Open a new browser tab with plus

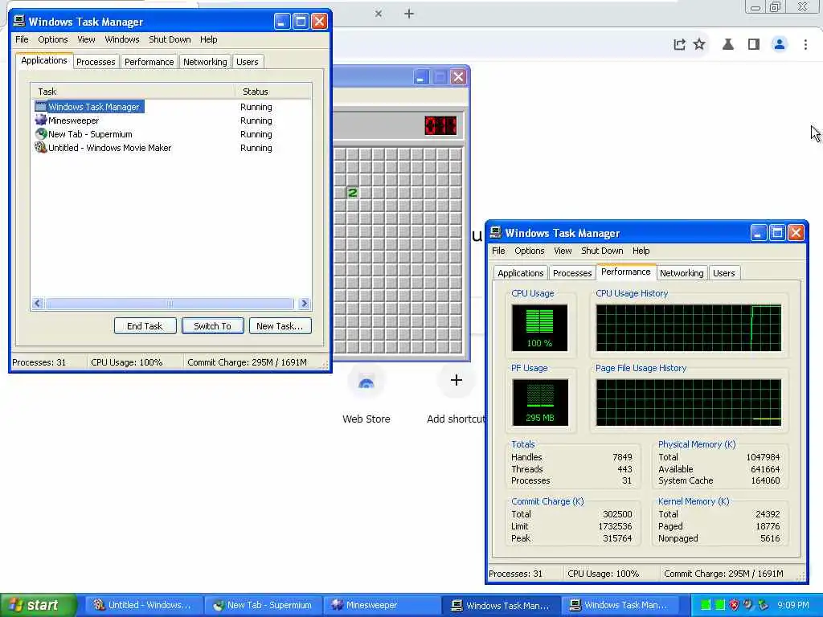[x=409, y=14]
